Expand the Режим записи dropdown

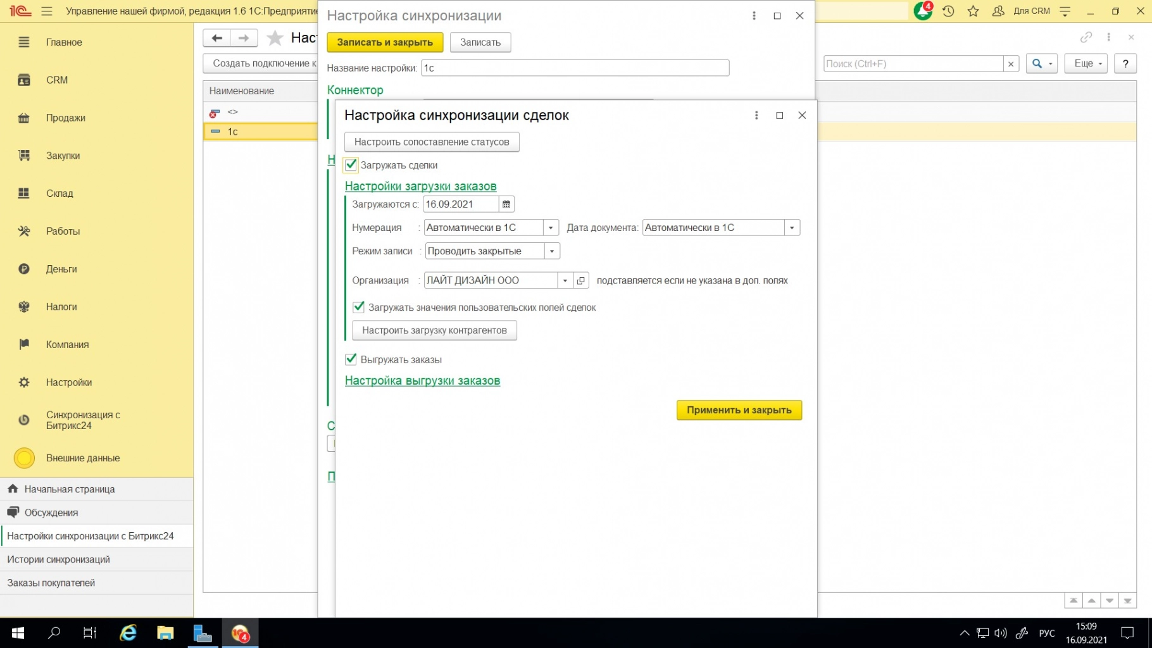pyautogui.click(x=552, y=251)
